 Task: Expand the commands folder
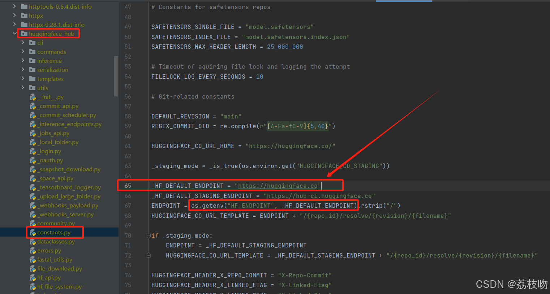(23, 51)
